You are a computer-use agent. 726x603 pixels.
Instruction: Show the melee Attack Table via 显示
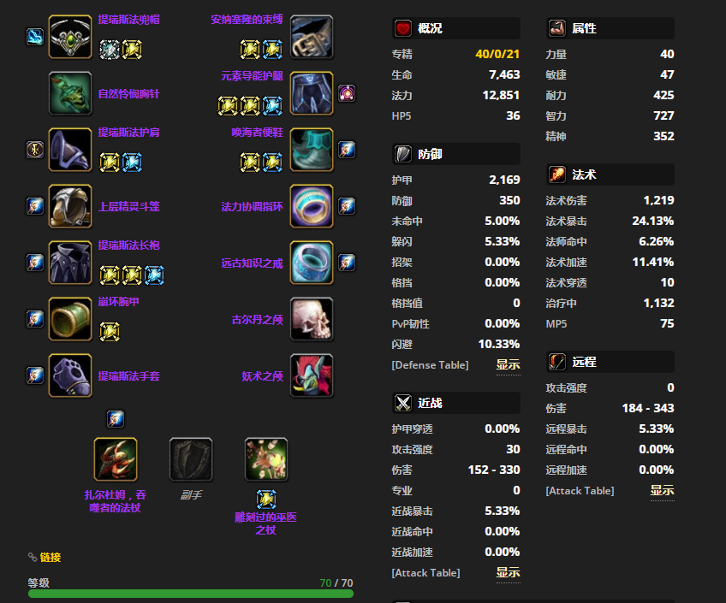point(508,572)
